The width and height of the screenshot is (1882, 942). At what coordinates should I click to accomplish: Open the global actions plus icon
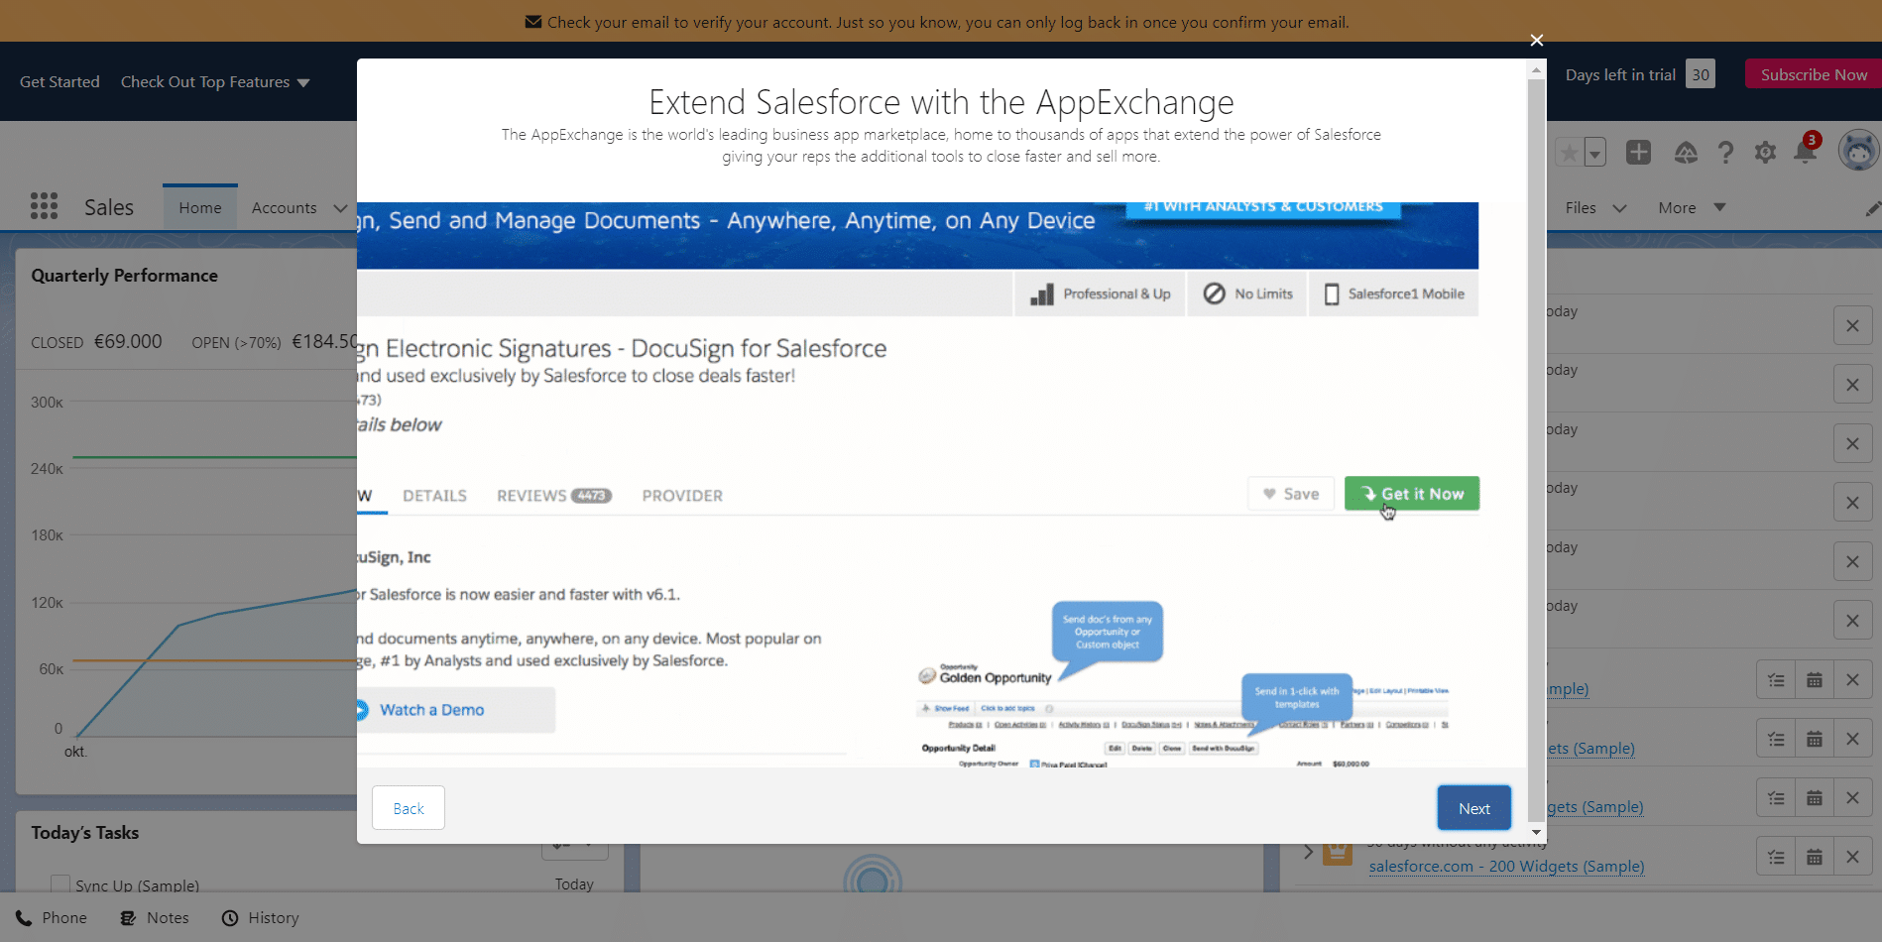(1638, 152)
